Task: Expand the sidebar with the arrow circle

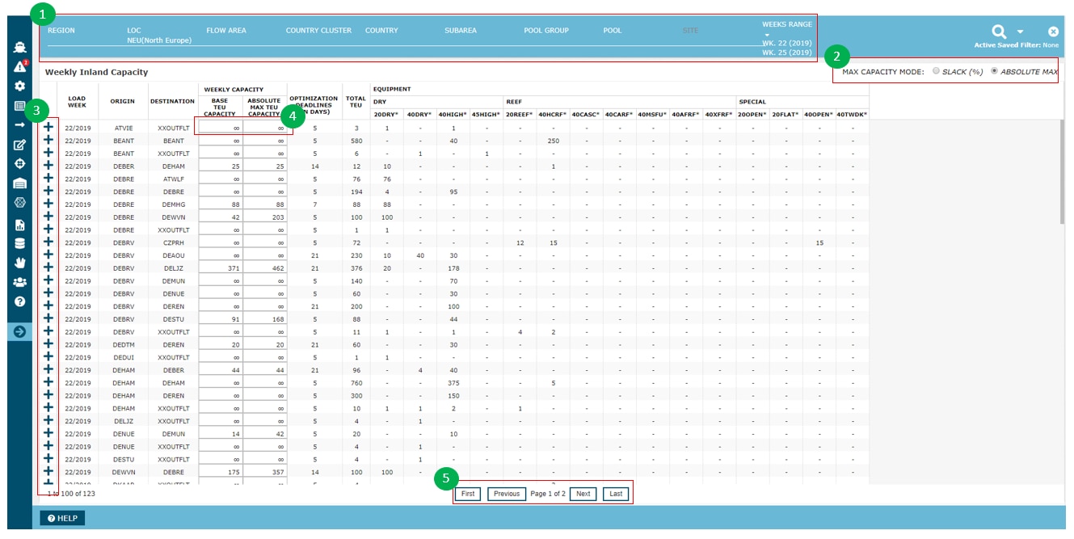Action: [19, 331]
